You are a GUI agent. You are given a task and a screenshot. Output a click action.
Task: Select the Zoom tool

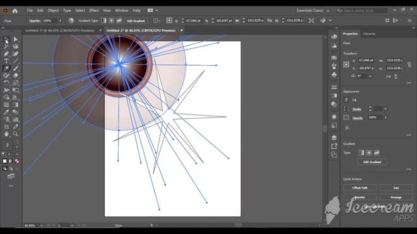tap(16, 134)
